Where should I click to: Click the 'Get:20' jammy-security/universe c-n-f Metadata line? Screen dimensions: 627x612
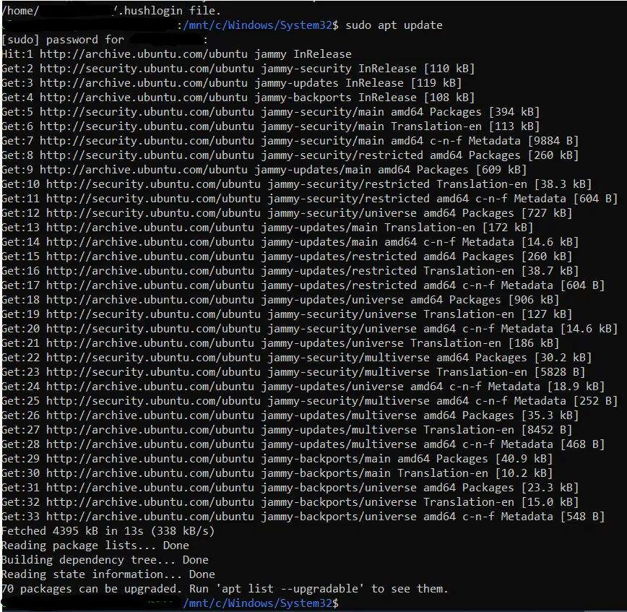tap(309, 329)
